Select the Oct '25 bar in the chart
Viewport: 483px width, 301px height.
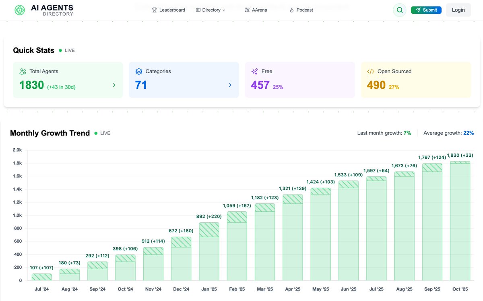point(460,221)
